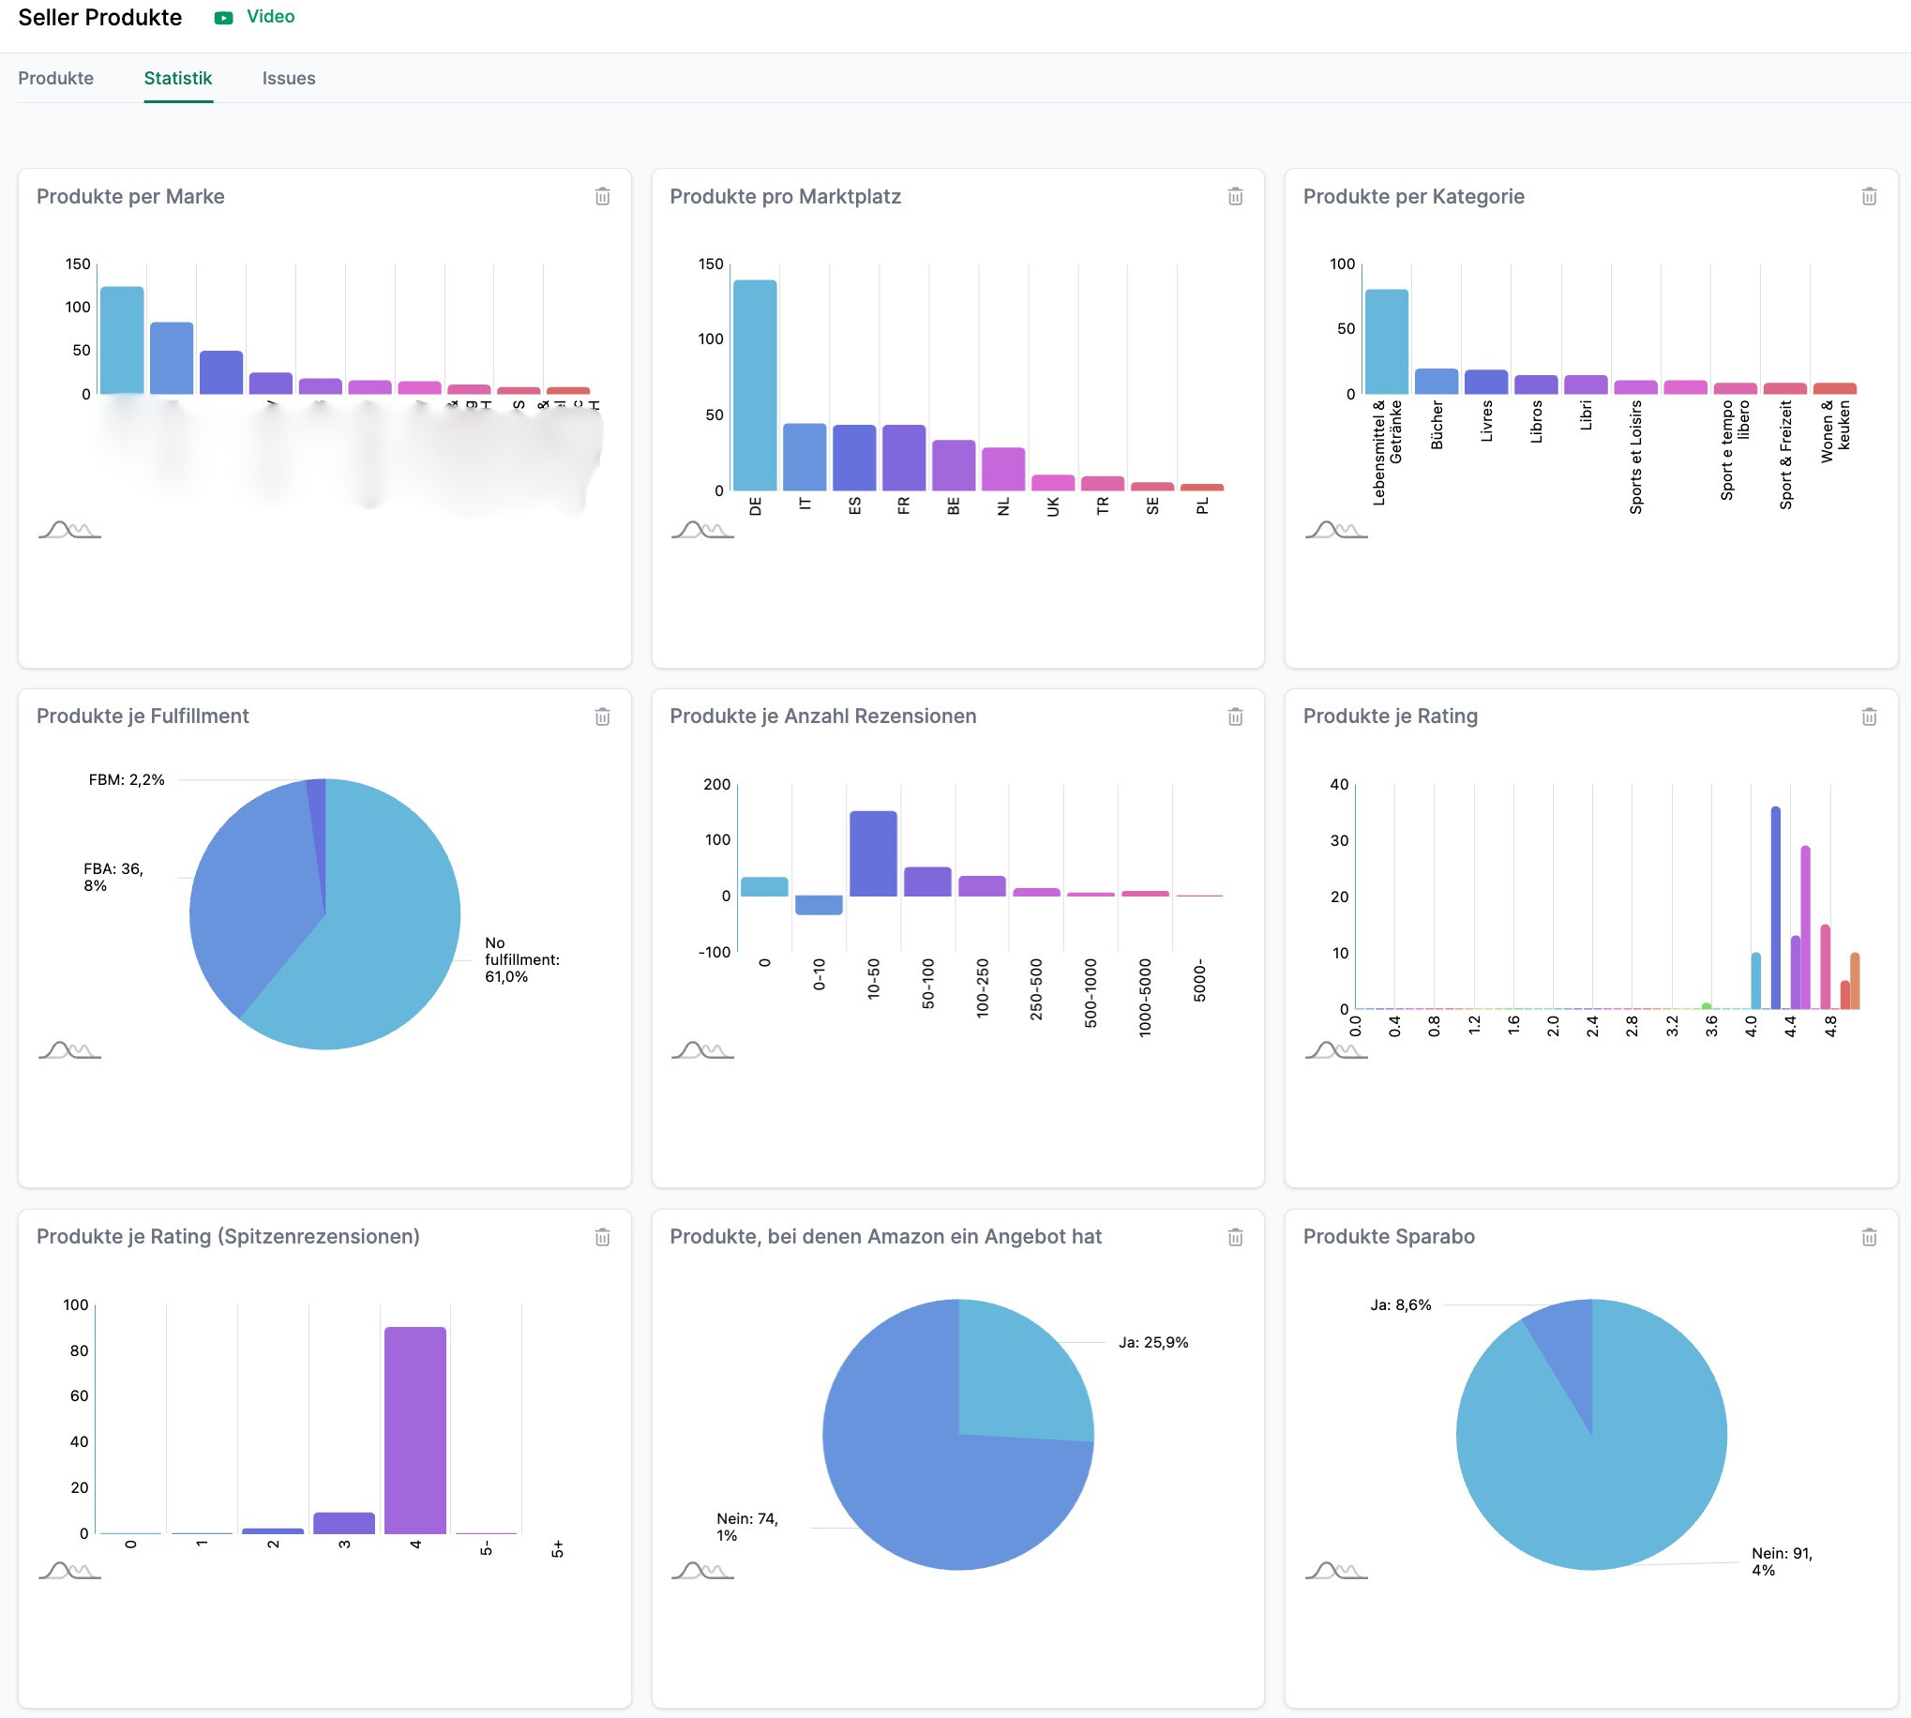Remove the Produkte per Kategorie widget
The image size is (1911, 1718).
(1868, 196)
